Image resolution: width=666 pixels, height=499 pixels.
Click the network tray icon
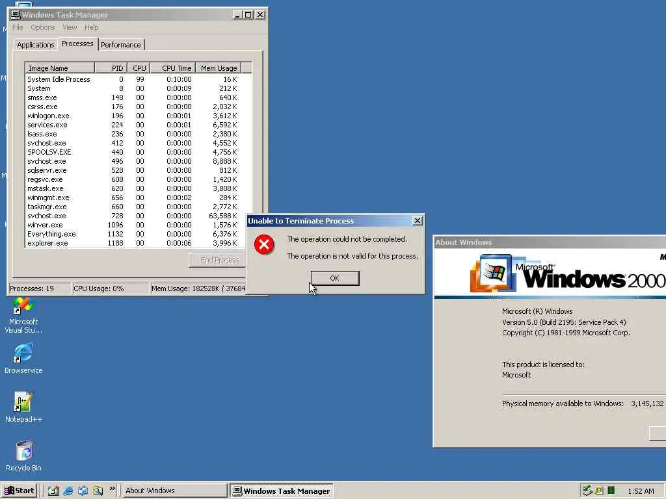[x=587, y=491]
